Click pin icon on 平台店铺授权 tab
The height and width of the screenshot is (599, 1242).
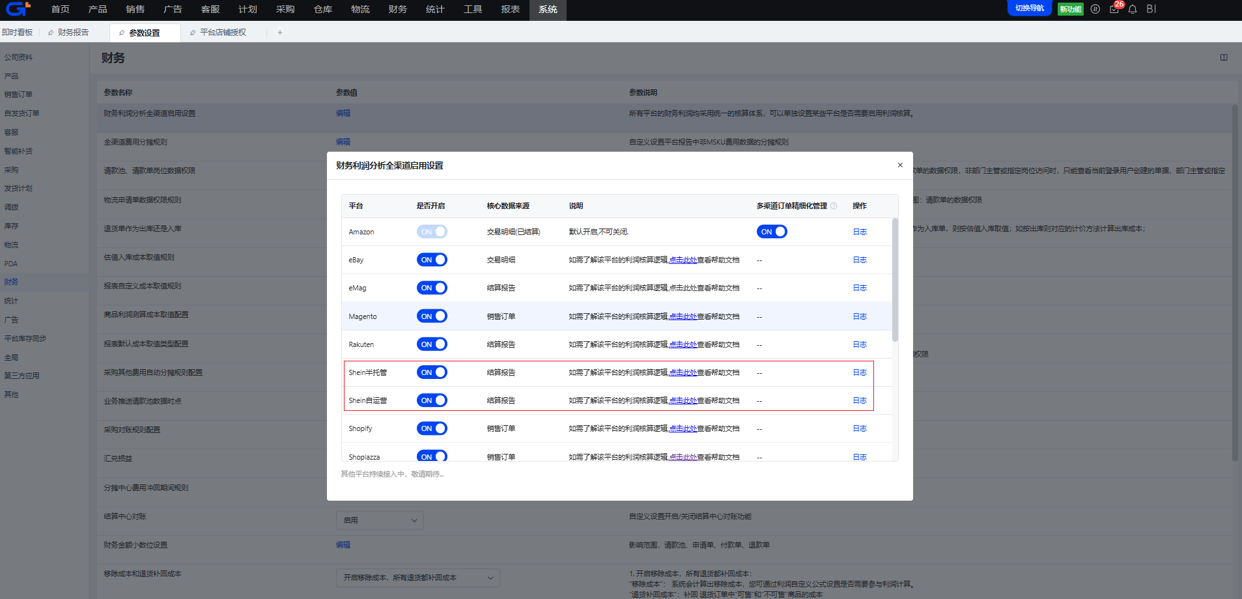point(193,33)
